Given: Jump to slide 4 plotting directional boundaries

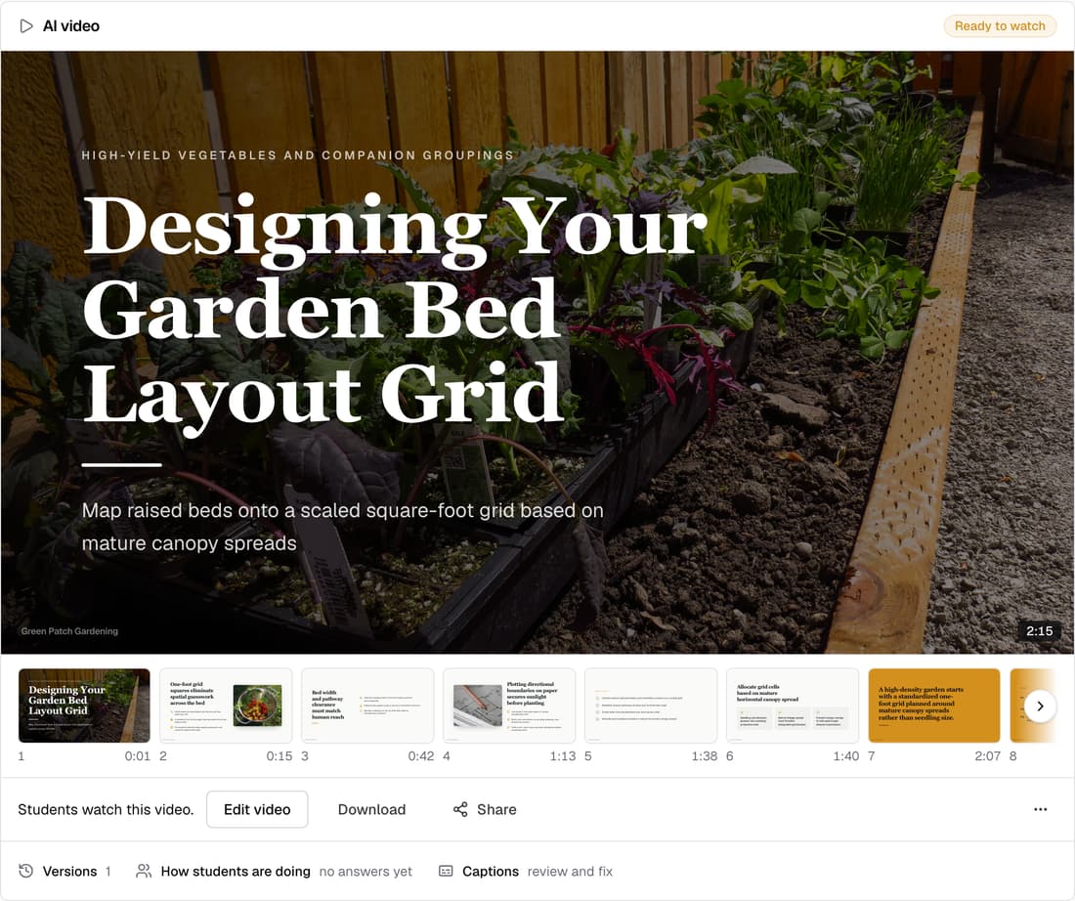Looking at the screenshot, I should [509, 706].
